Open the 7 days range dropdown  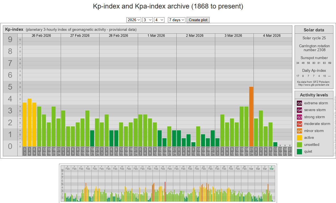point(176,20)
